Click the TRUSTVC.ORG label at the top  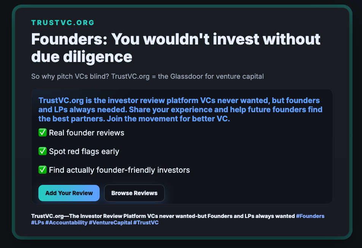pyautogui.click(x=63, y=22)
